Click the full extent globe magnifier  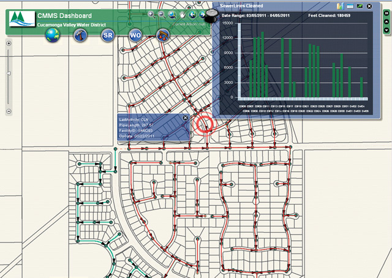click(171, 13)
